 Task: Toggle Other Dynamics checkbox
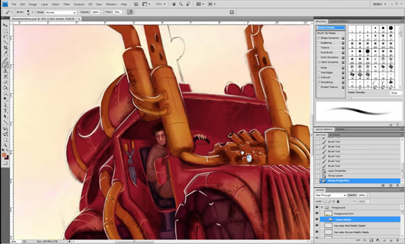click(x=319, y=62)
